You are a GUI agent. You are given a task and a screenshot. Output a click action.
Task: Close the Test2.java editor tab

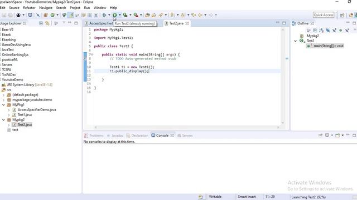(x=187, y=23)
